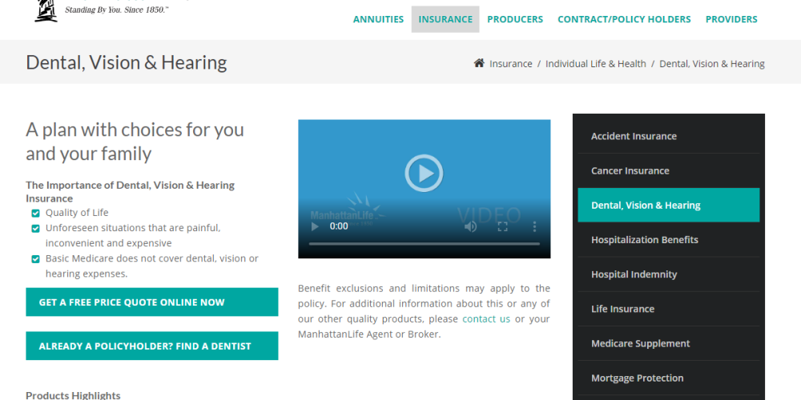Open the Annuities navigation menu

pos(378,19)
